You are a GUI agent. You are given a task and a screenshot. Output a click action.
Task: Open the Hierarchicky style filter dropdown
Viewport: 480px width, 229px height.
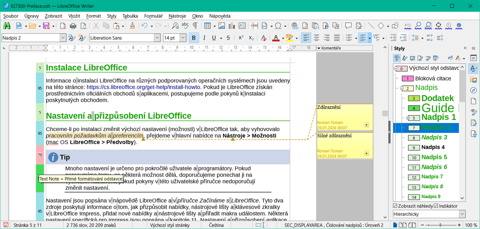pos(462,214)
